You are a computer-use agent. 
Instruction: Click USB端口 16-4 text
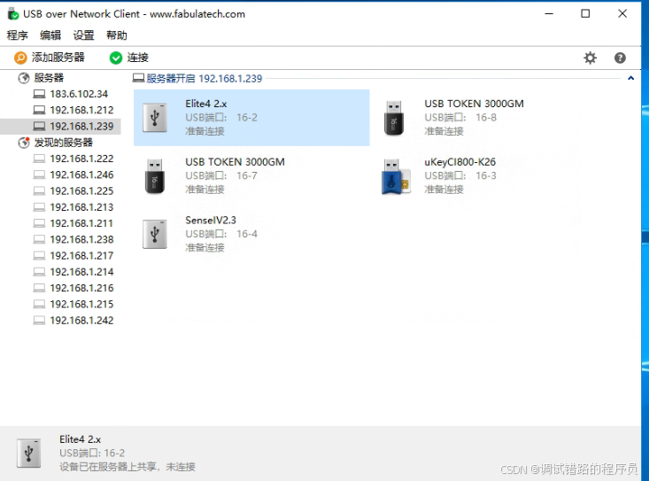point(221,234)
